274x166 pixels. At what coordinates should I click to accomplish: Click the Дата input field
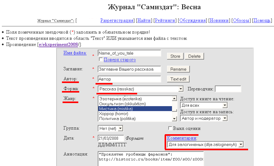[x=111, y=138]
